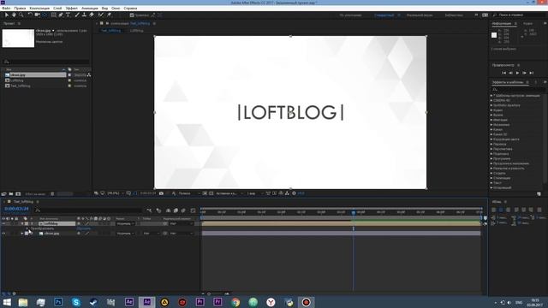Open the Полное resolution dropdown
The height and width of the screenshot is (308, 548).
[x=189, y=193]
